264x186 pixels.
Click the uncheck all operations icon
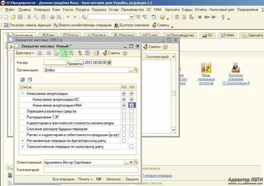(x=30, y=80)
